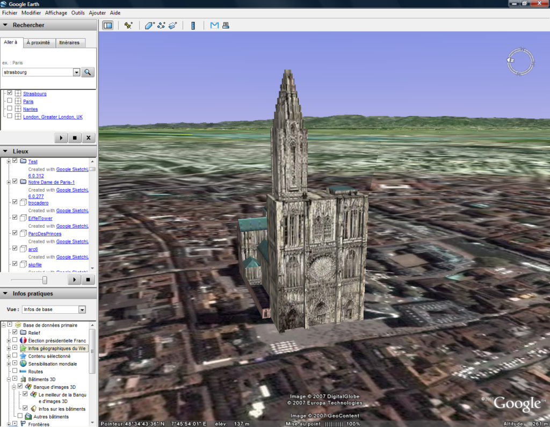Collapse the Rechercher panel triangle

[x=5, y=25]
